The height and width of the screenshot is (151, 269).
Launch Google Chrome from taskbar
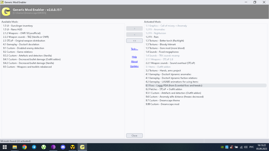(x=24, y=147)
